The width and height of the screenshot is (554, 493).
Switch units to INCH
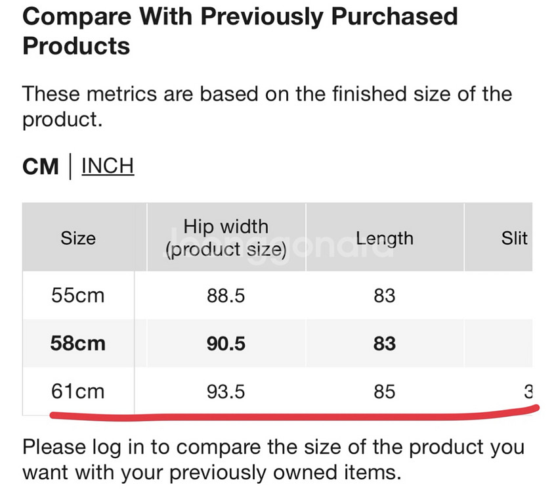[x=108, y=166]
